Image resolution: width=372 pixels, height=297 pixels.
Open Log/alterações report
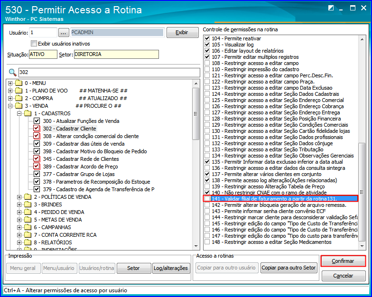pyautogui.click(x=171, y=268)
